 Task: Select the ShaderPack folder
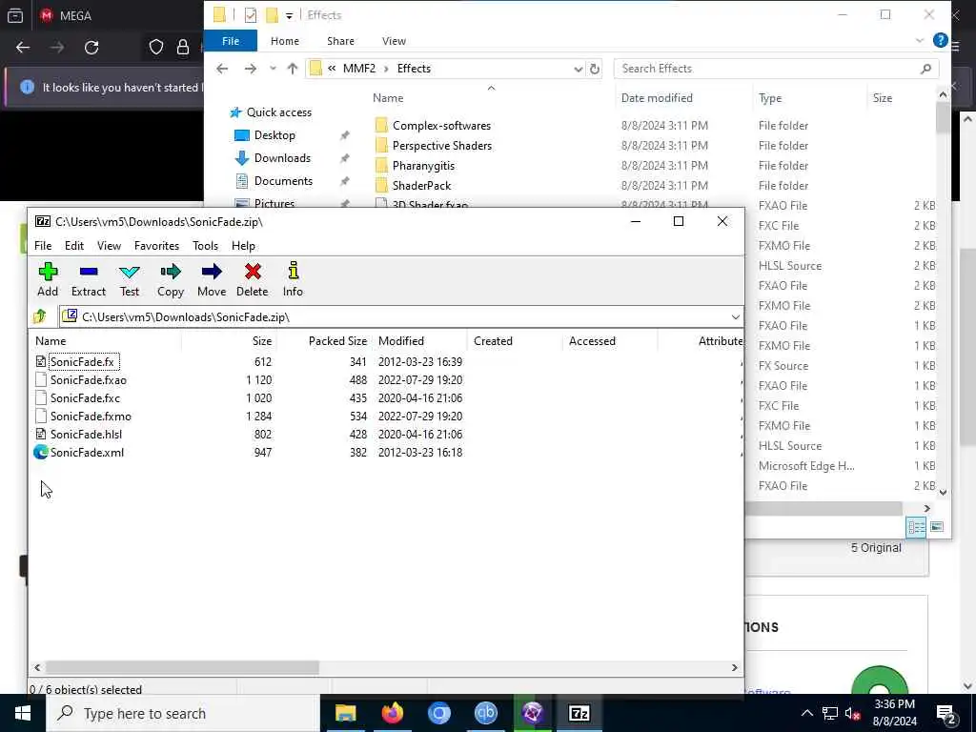(x=421, y=186)
